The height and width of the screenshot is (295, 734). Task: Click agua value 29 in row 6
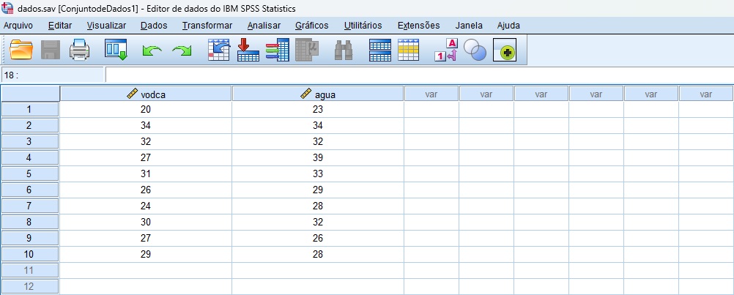tap(318, 190)
